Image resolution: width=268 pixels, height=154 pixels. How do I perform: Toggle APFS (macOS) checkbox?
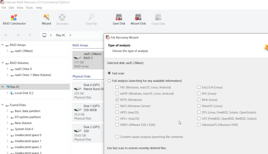[117, 112]
